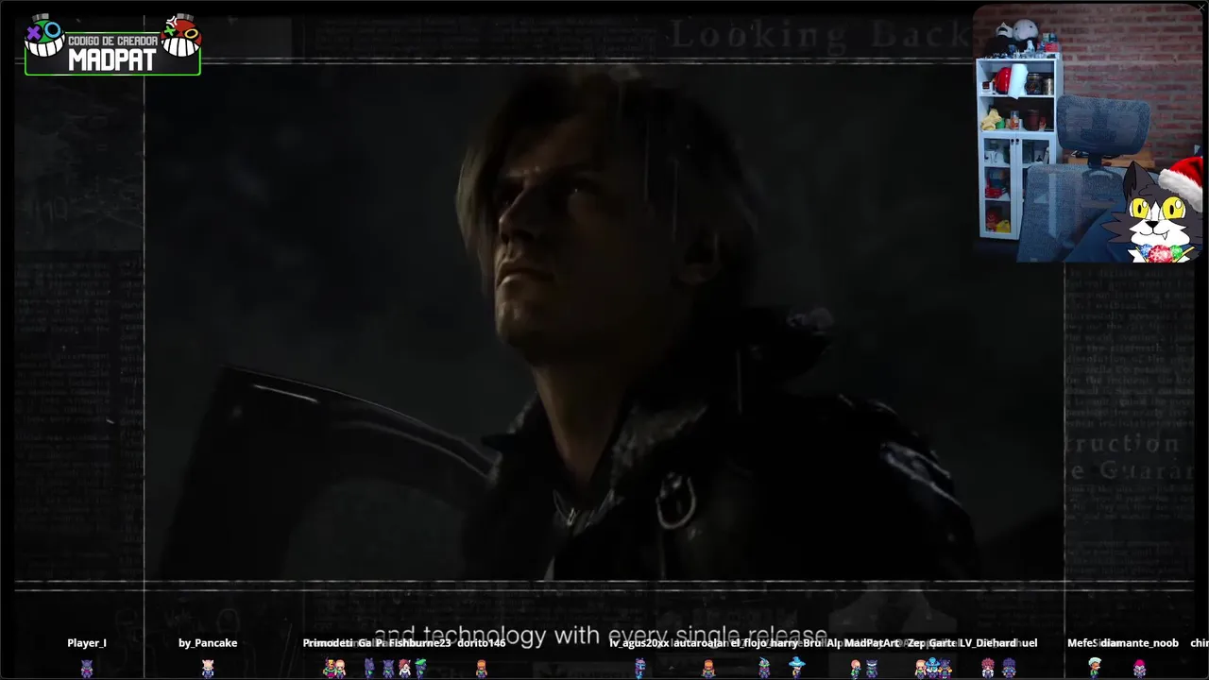
Task: Select the avatar below lv_agus20xx
Action: (x=639, y=668)
